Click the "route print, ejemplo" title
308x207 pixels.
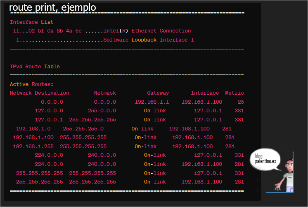[x=52, y=7]
